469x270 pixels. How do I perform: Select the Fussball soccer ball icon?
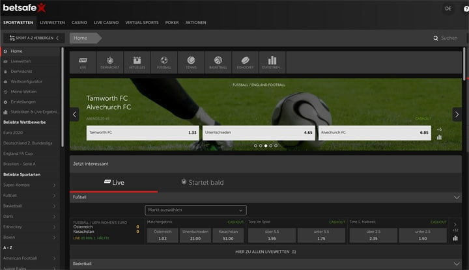[164, 62]
